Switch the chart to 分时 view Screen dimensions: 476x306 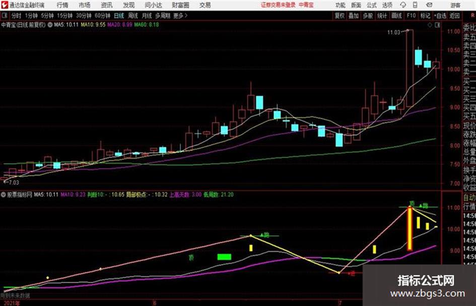[x=16, y=16]
